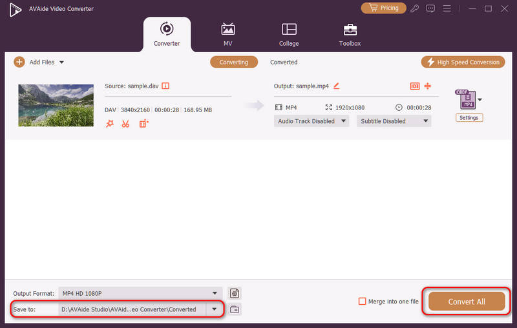
Task: Open the cut scissors tool
Action: 125,124
